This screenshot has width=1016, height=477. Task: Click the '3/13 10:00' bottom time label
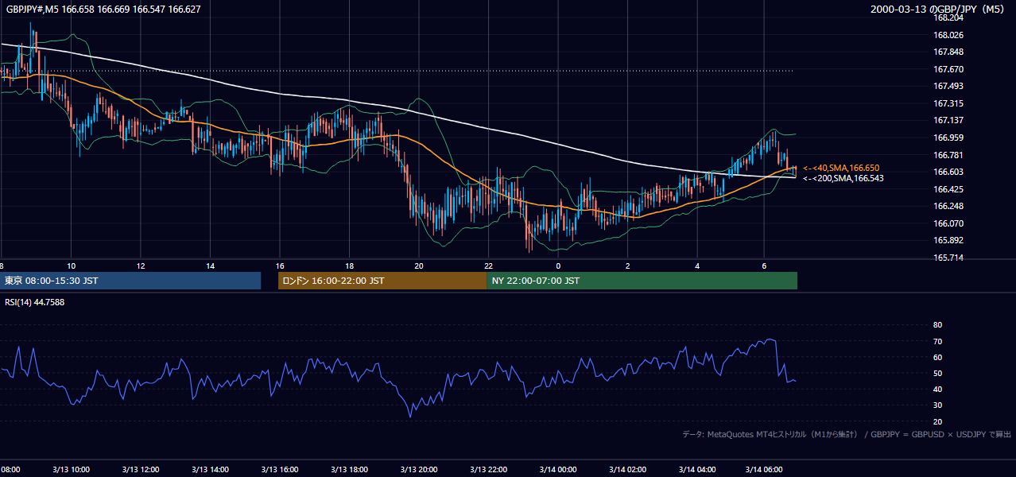coord(71,469)
